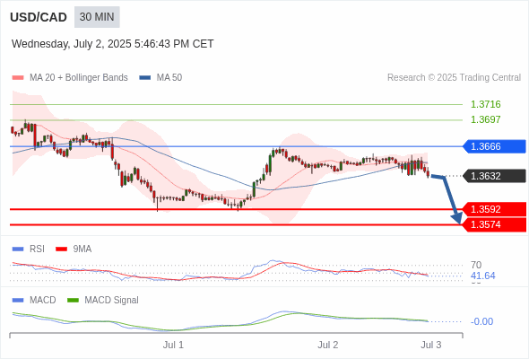
Task: Click the MACD Signal green legend marker
Action: click(73, 301)
